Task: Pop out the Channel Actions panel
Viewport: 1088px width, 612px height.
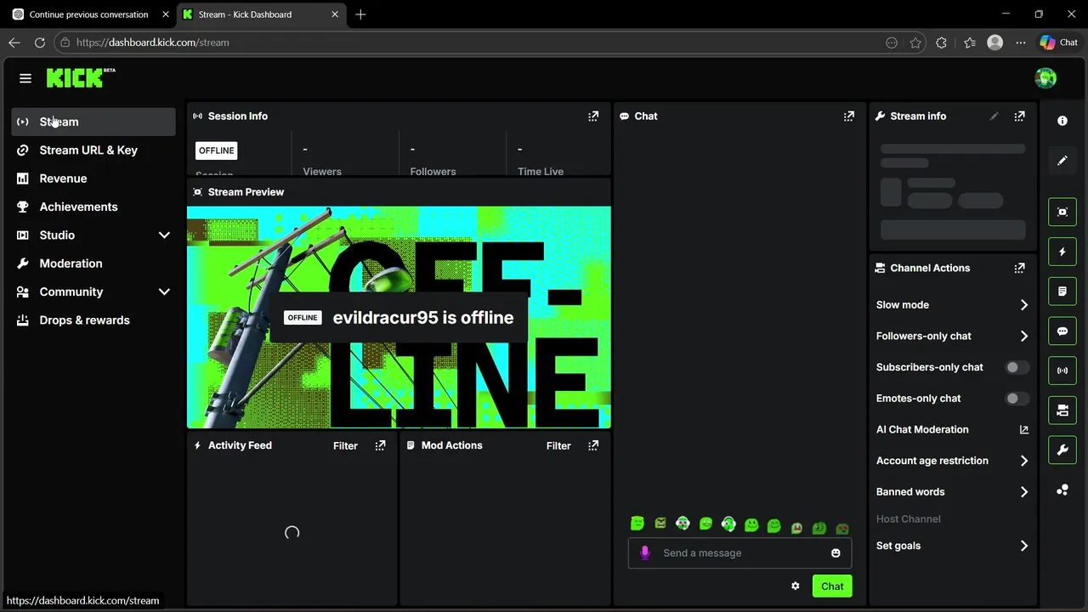Action: (1019, 268)
